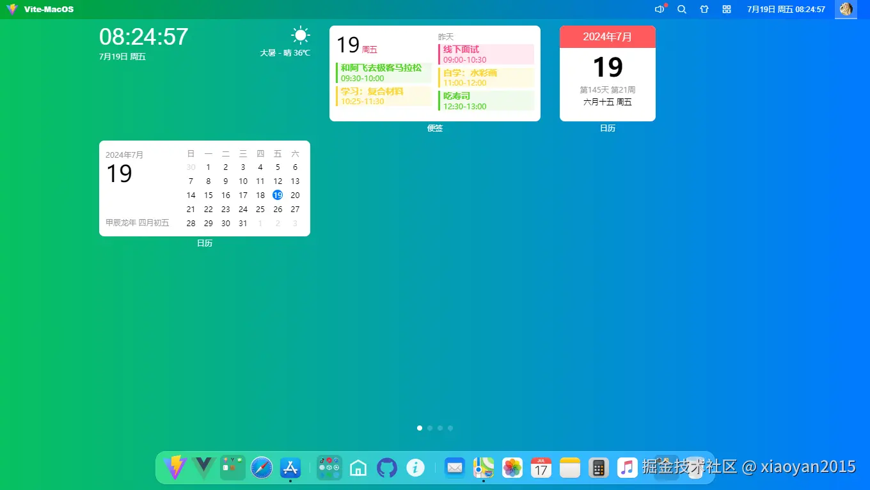Viewport: 870px width, 490px height.
Task: Select July 4 in the calendar grid
Action: point(260,167)
